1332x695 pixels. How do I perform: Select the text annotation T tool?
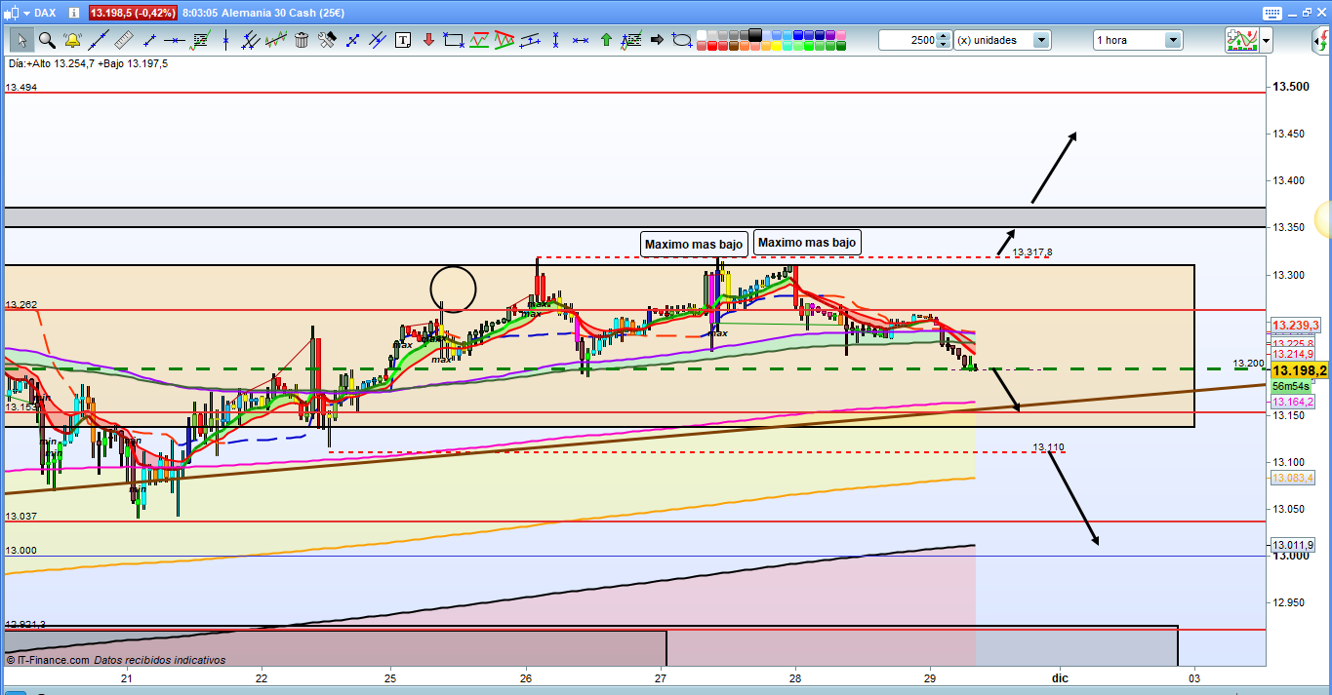click(403, 40)
